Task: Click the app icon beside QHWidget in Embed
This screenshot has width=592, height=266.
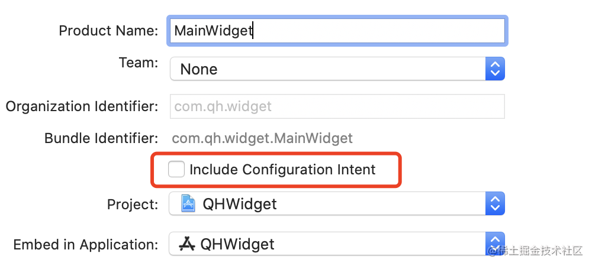Action: (187, 244)
